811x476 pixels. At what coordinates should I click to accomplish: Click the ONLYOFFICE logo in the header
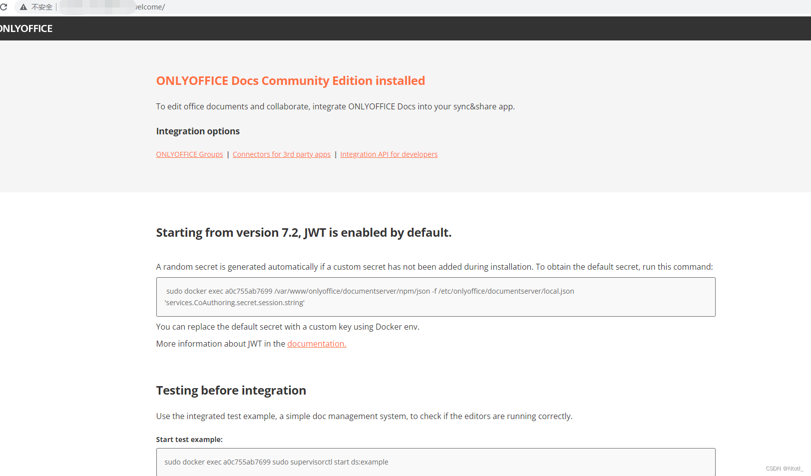point(26,28)
